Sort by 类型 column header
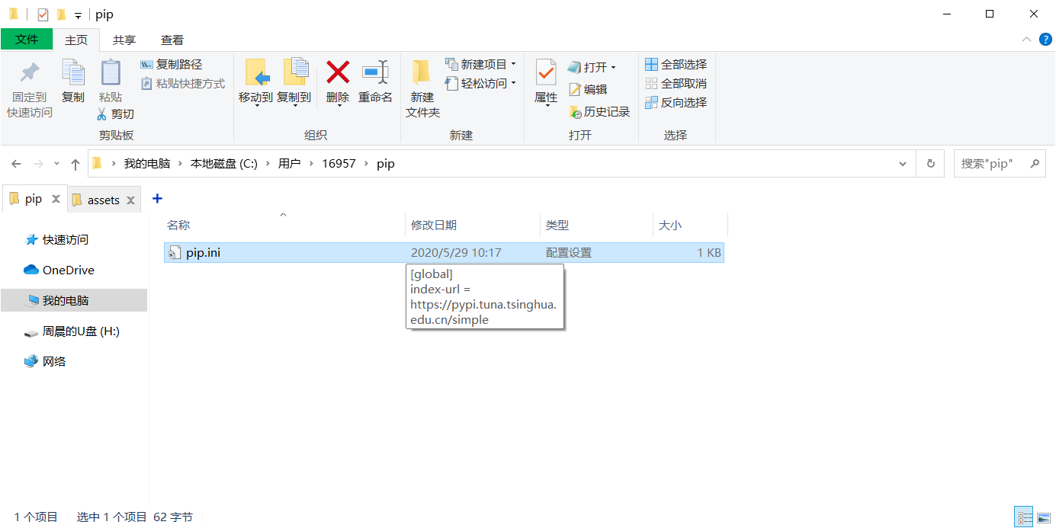Image resolution: width=1056 pixels, height=528 pixels. (596, 226)
